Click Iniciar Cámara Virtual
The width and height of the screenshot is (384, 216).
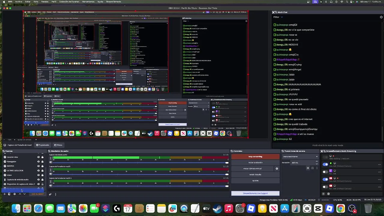(x=253, y=169)
